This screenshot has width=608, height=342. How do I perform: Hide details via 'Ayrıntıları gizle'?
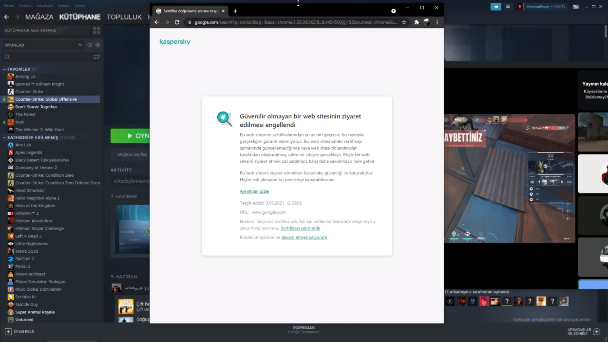point(254,191)
